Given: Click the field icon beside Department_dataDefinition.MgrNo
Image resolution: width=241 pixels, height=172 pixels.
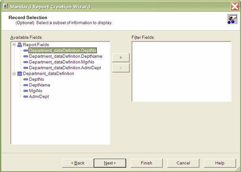Looking at the screenshot, I should coord(26,62).
